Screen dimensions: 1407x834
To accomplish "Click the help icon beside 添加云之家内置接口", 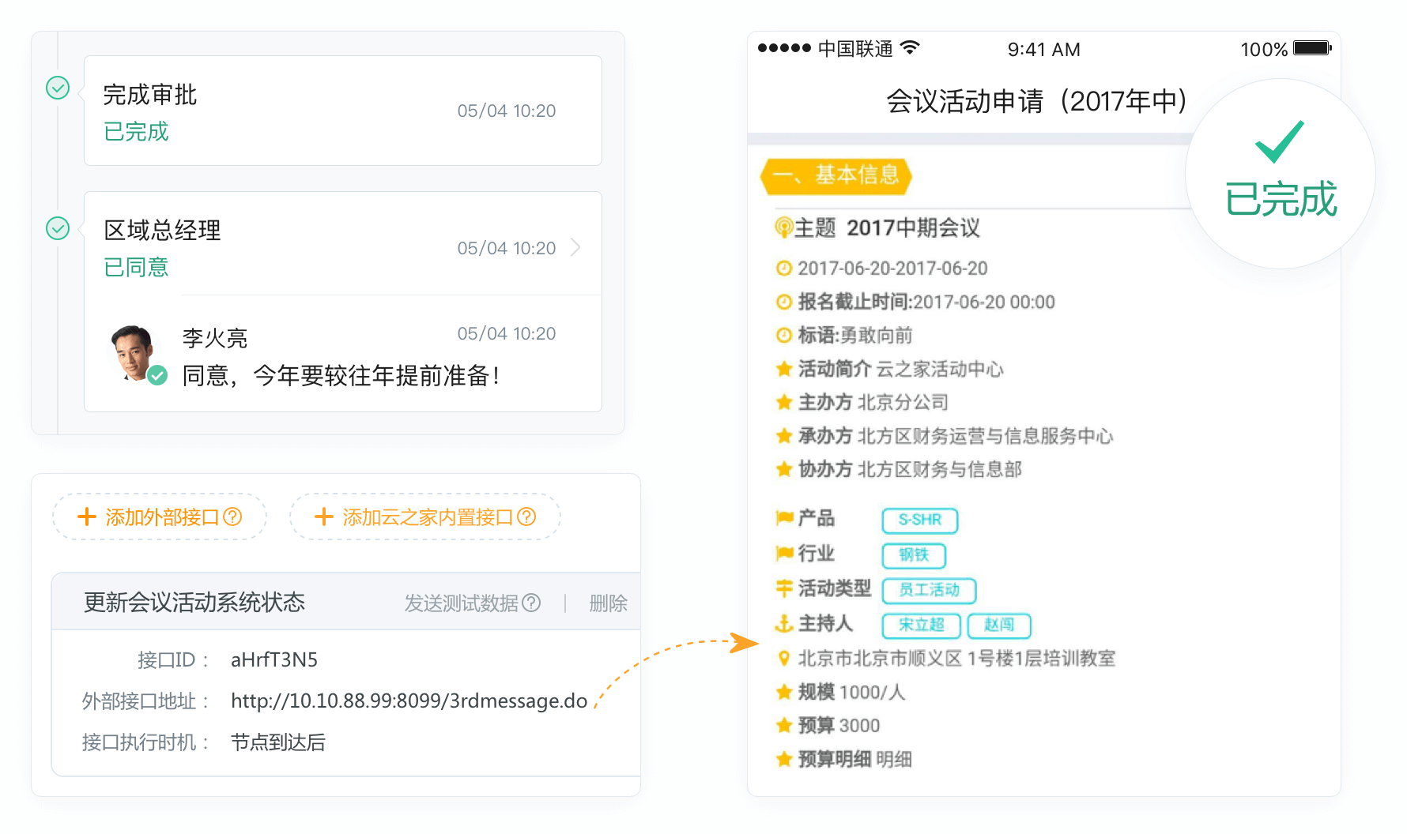I will 526,517.
